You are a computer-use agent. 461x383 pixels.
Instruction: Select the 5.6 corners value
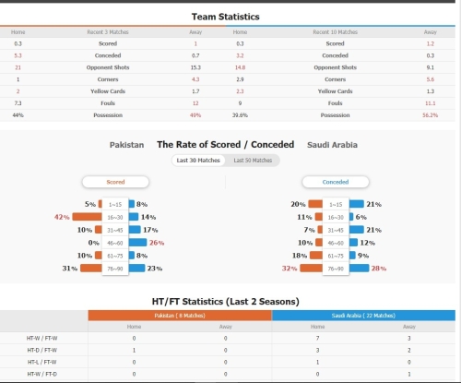tap(431, 79)
